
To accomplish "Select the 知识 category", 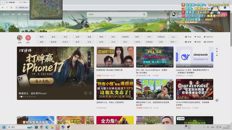I will point(113,42).
